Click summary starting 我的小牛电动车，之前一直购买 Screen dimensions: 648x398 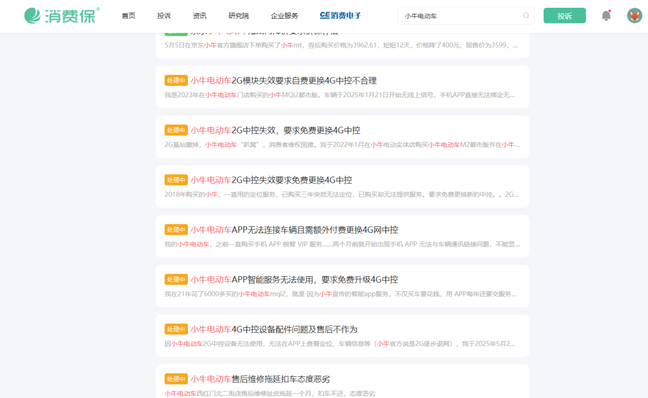pos(342,244)
